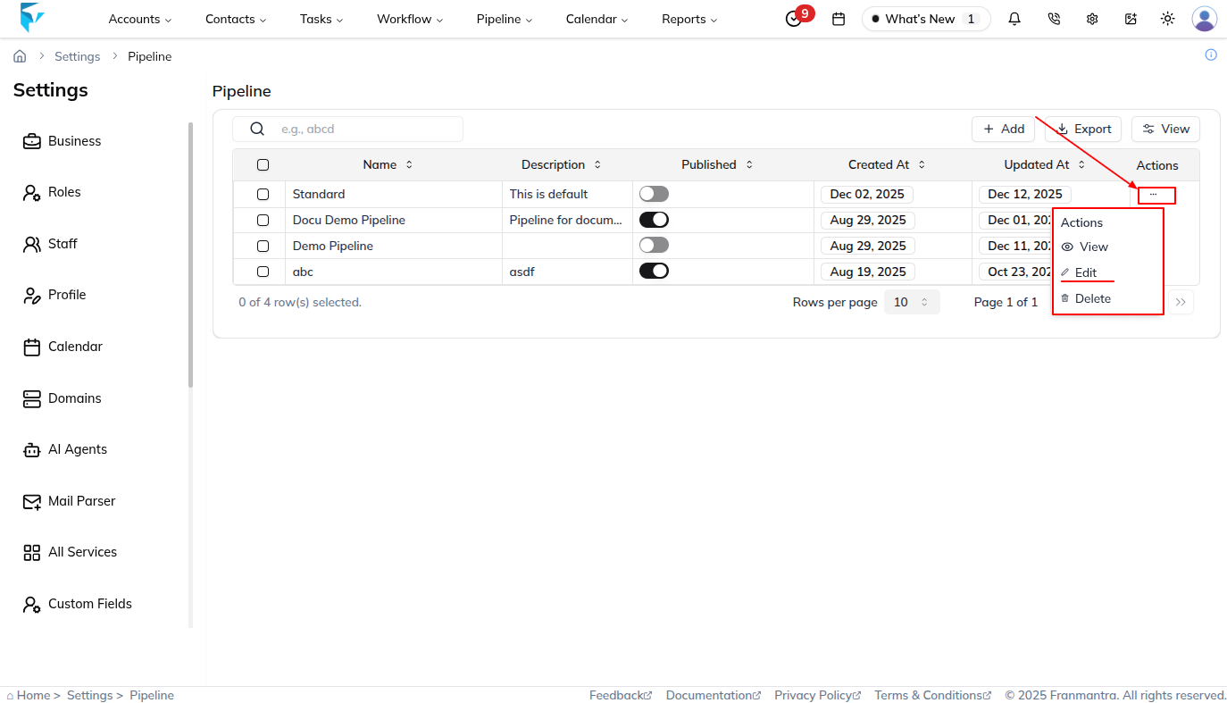
Task: Click the pipeline search input field
Action: coord(347,129)
